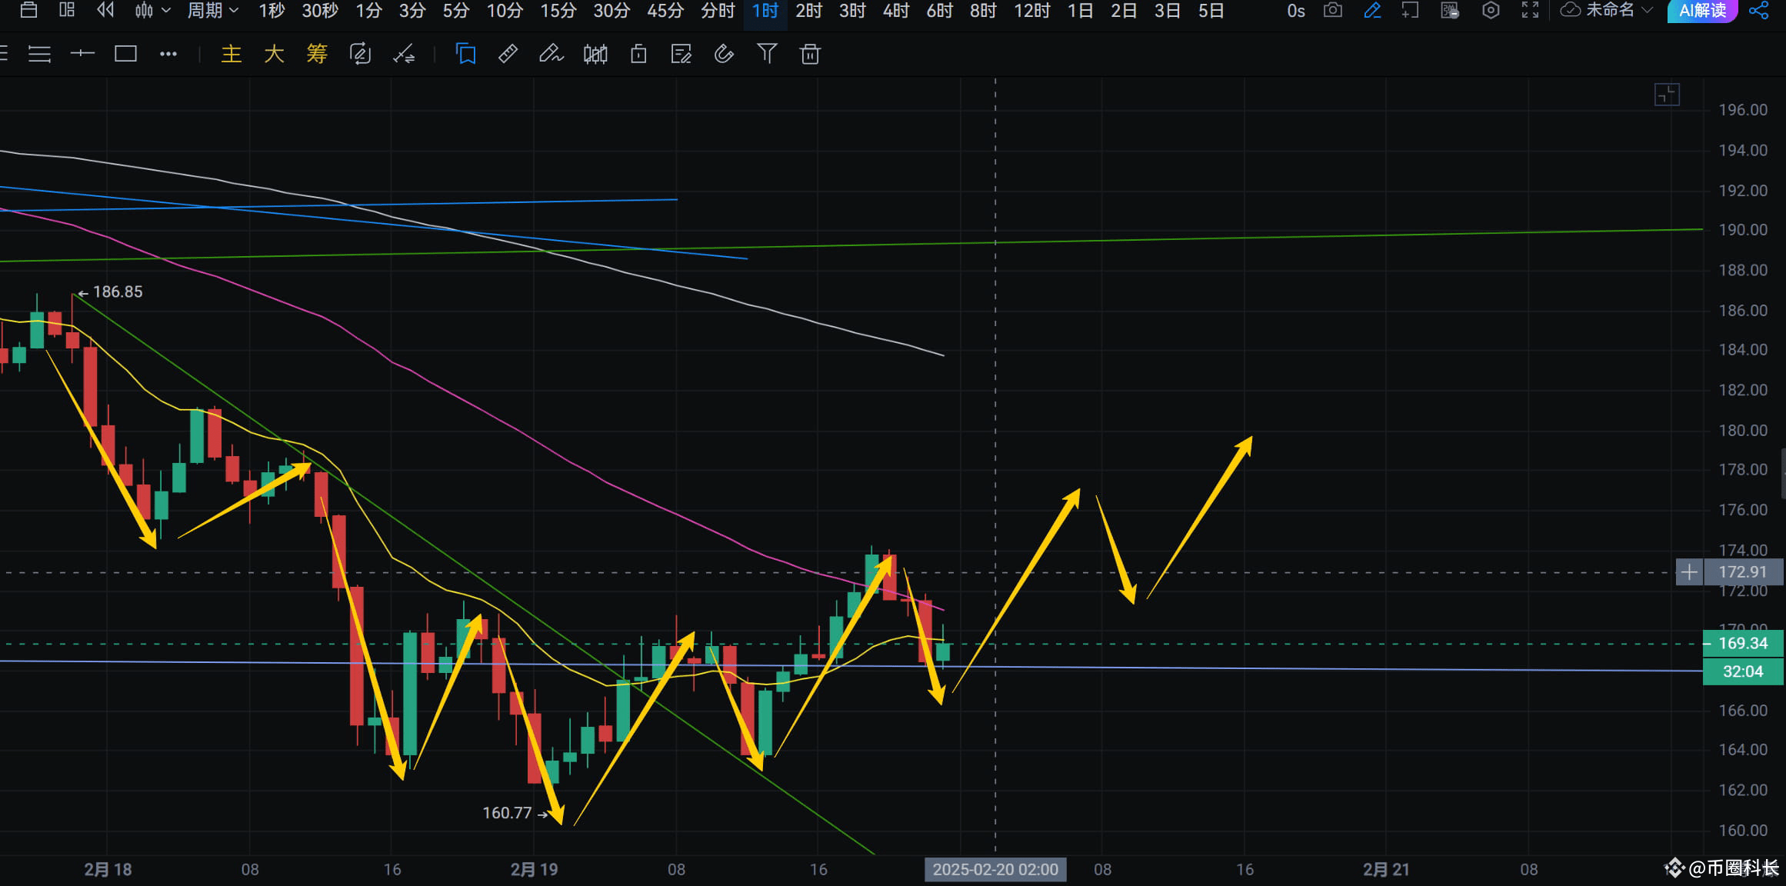Open the drawings filter funnel tool

tap(767, 54)
